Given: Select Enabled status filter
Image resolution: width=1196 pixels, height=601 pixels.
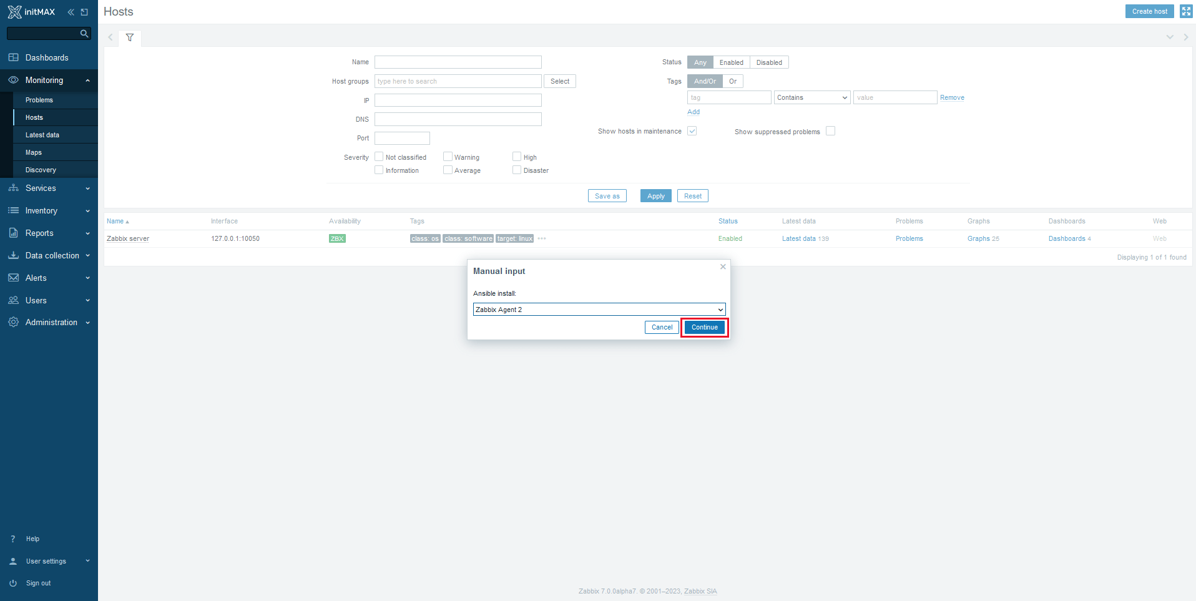Looking at the screenshot, I should [x=731, y=62].
